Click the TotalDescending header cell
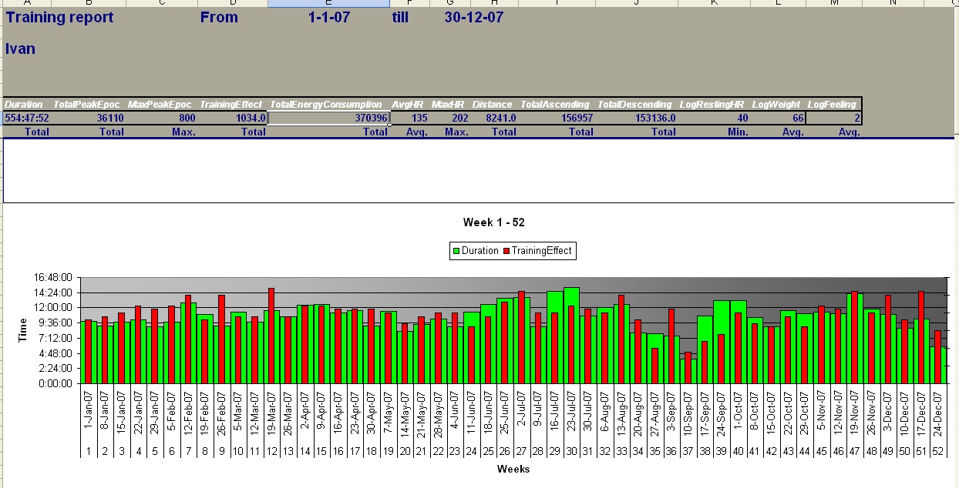This screenshot has height=488, width=959. [x=635, y=105]
